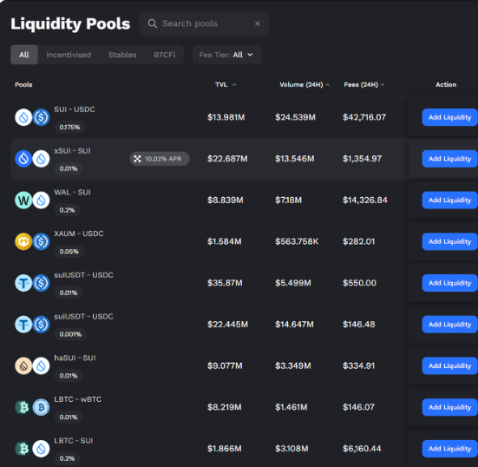
Task: Click the xSUI blue token icon
Action: pyautogui.click(x=23, y=159)
